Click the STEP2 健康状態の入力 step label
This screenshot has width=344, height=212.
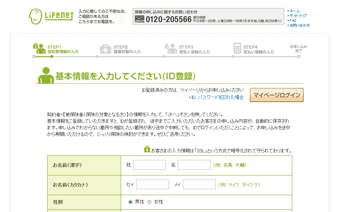(x=127, y=49)
